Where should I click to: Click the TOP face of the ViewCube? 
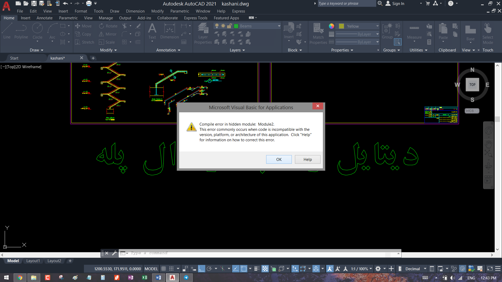(x=472, y=84)
